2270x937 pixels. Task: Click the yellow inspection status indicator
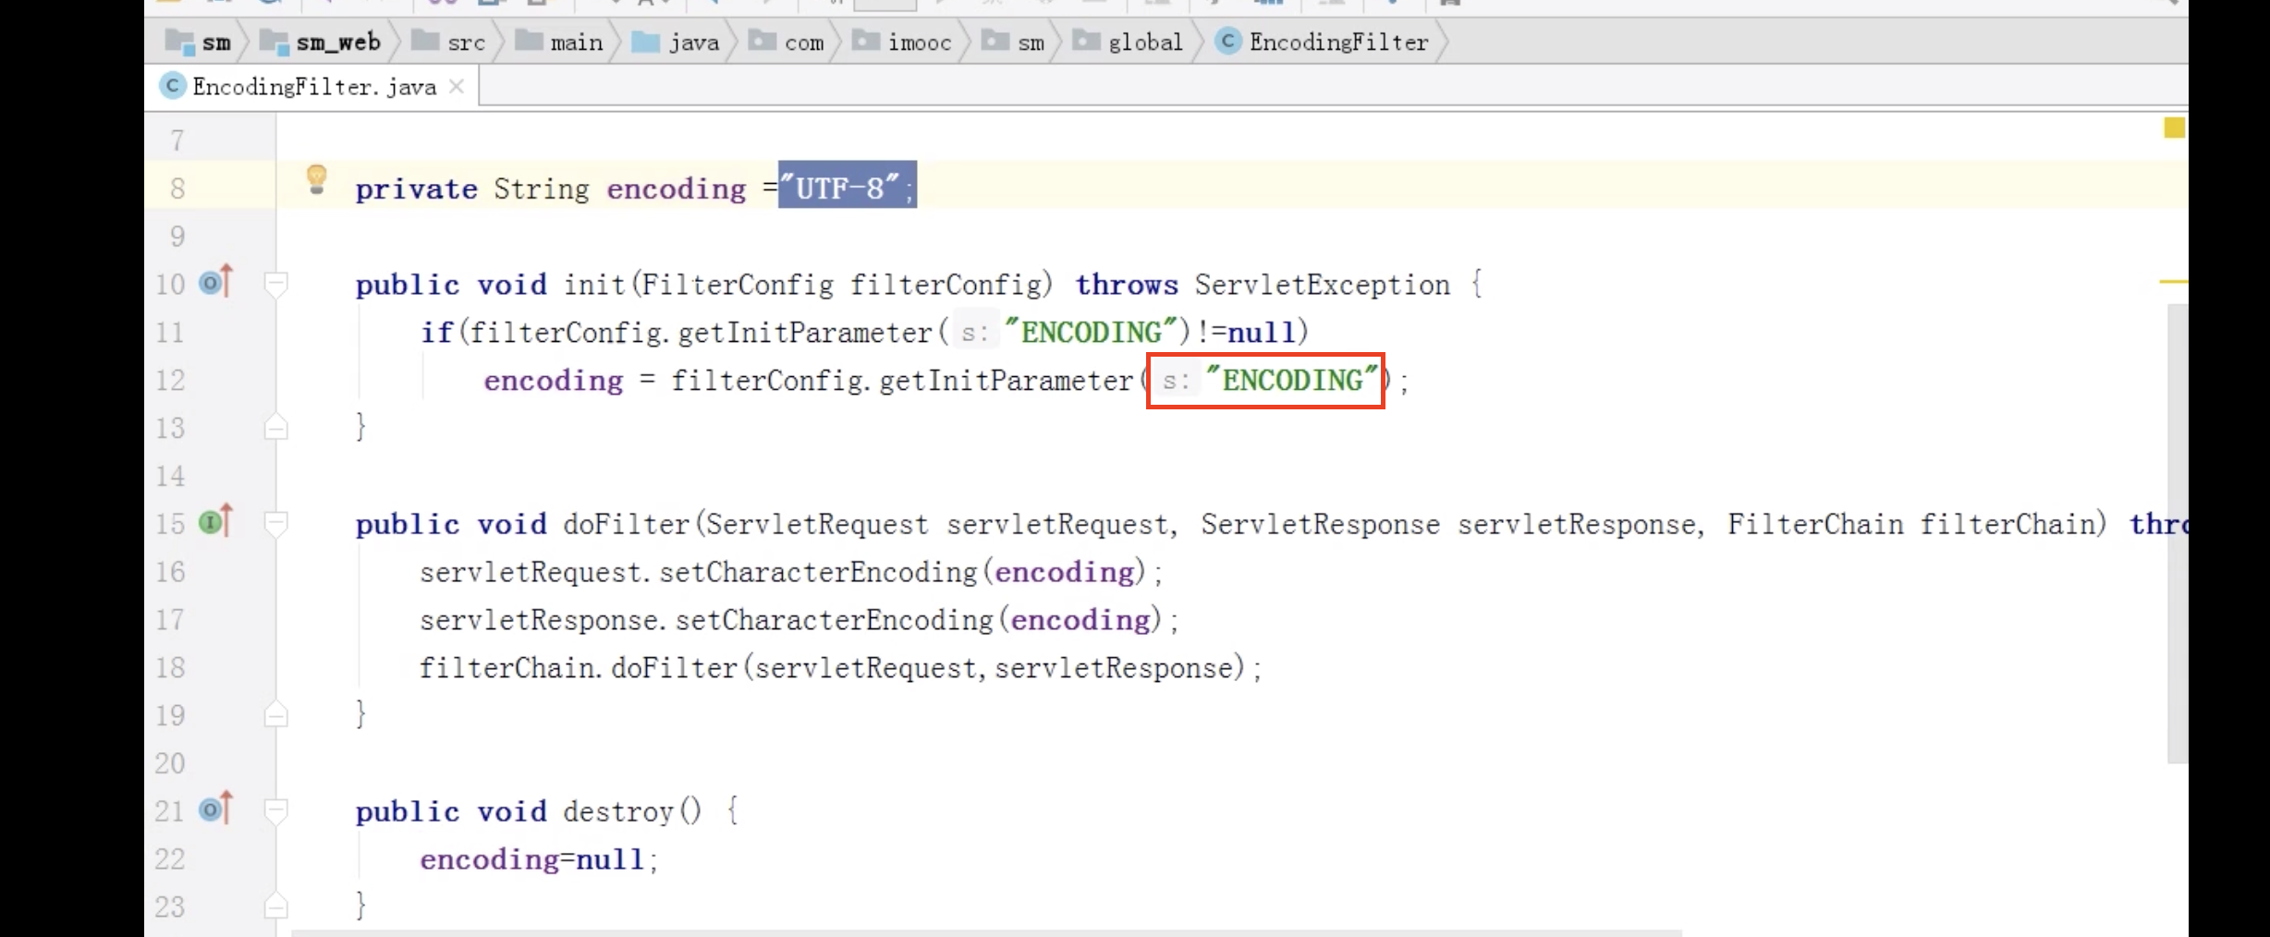click(2174, 128)
